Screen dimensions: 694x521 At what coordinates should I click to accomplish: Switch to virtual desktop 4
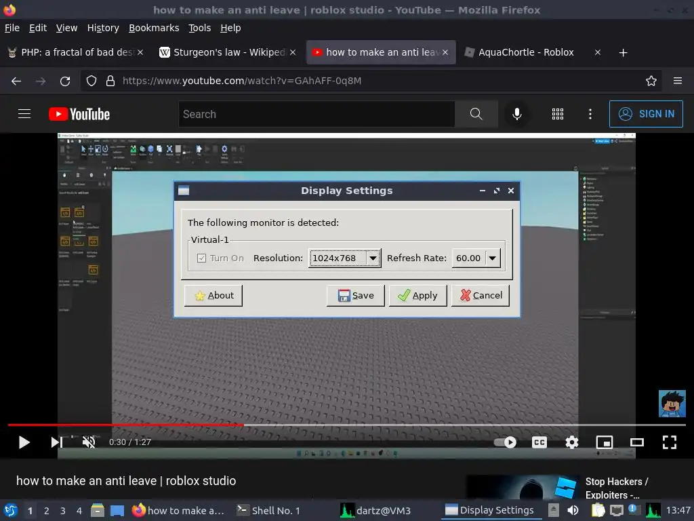click(79, 511)
